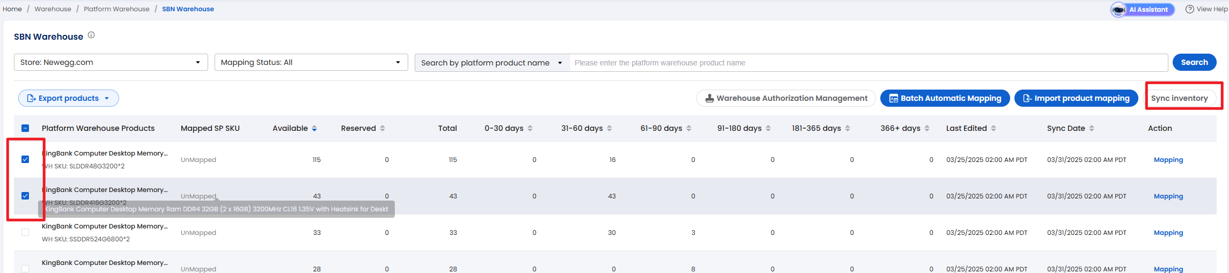1229x273 pixels.
Task: Open Warehouse Authorization Management
Action: click(786, 98)
